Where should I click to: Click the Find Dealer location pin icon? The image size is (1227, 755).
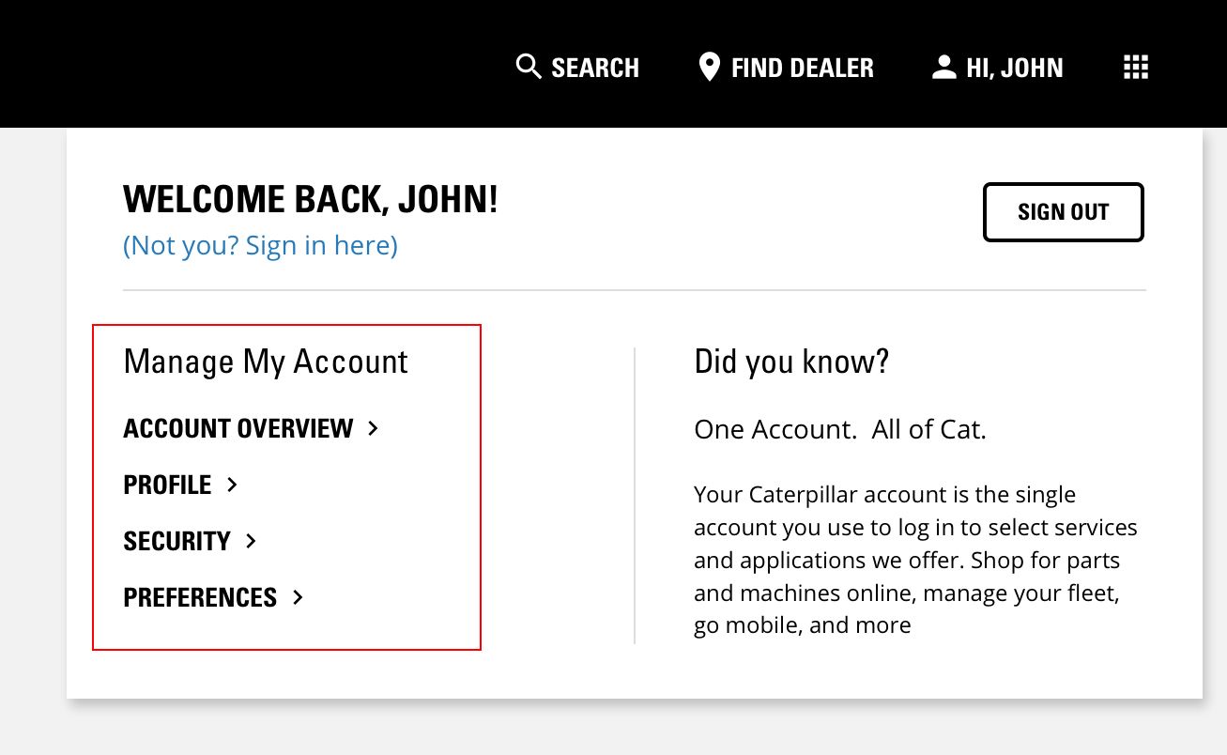709,68
